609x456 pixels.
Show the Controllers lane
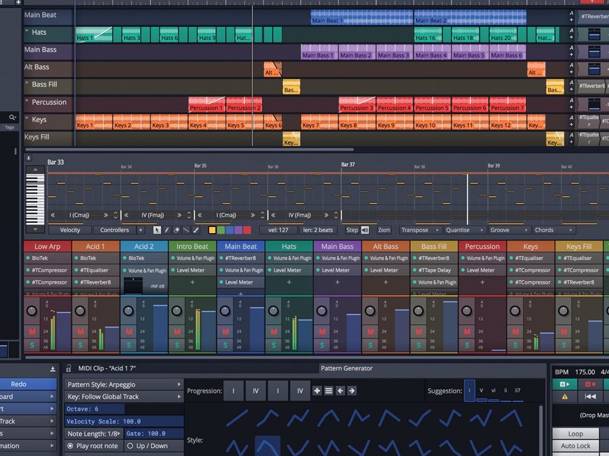tap(114, 230)
